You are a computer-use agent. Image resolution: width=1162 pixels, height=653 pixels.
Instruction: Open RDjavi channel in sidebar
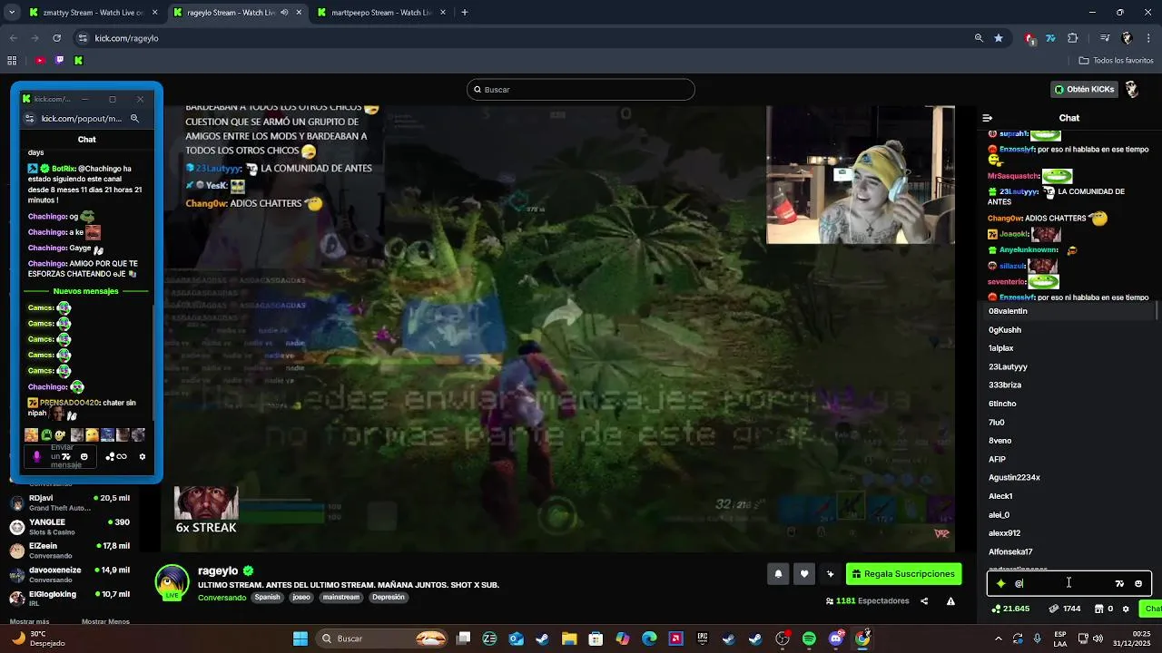[x=69, y=502]
